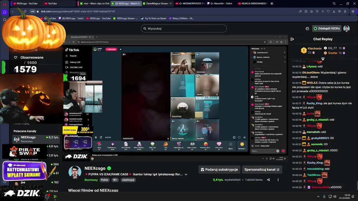Select the Polish language tag
Image resolution: width=358 pixels, height=201 pixels.
click(105, 180)
